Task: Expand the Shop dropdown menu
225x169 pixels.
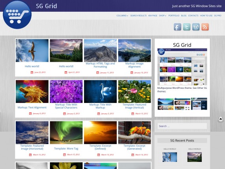Action: (163, 16)
